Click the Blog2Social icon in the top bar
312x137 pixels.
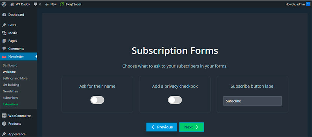click(x=62, y=4)
